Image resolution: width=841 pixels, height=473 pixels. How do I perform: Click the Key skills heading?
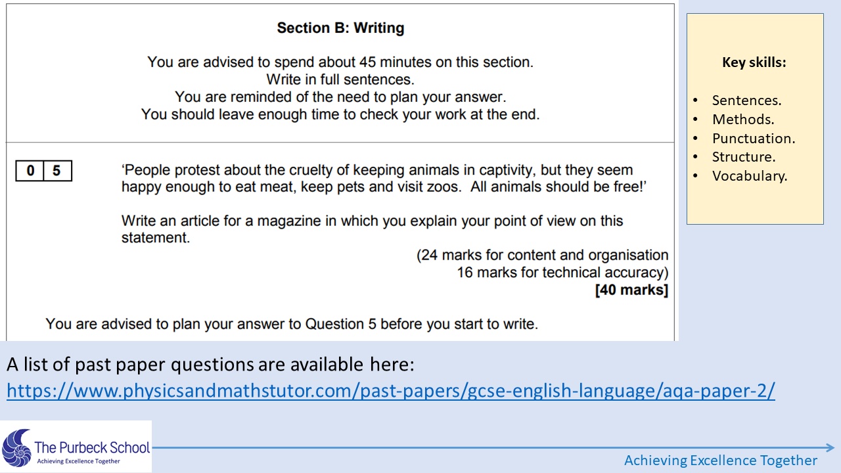point(754,62)
